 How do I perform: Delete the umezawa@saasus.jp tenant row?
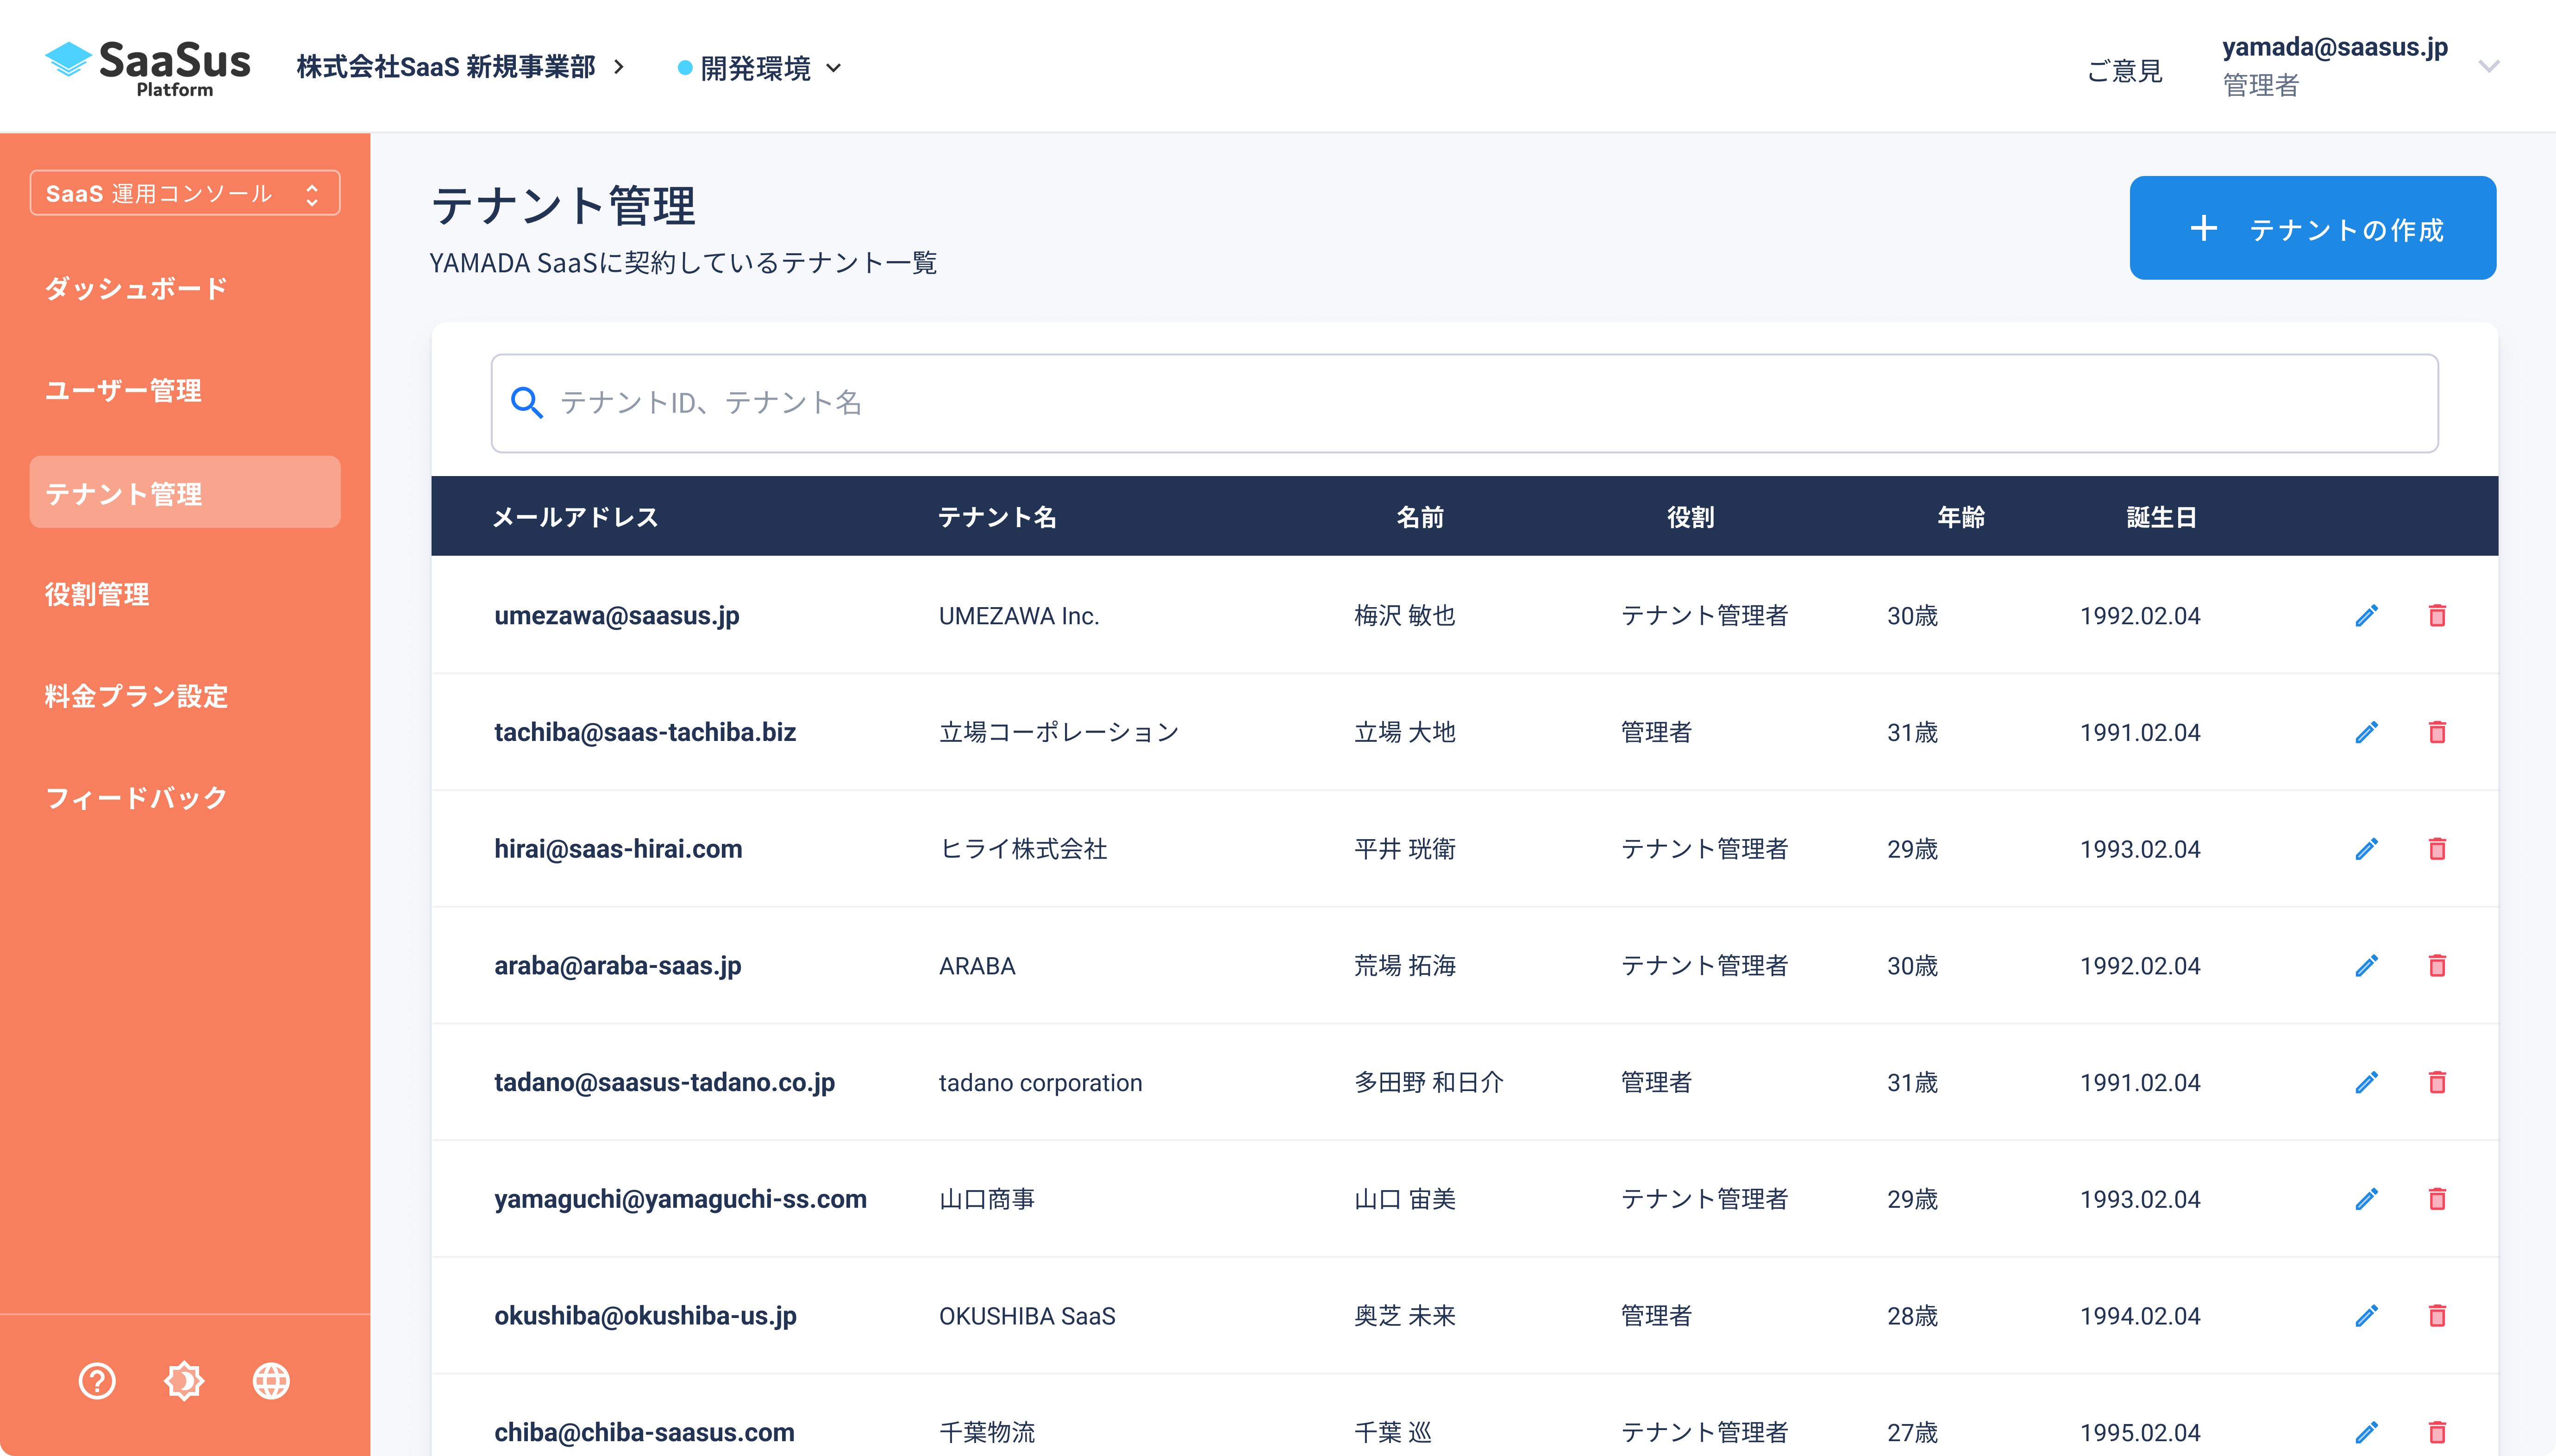coord(2437,615)
